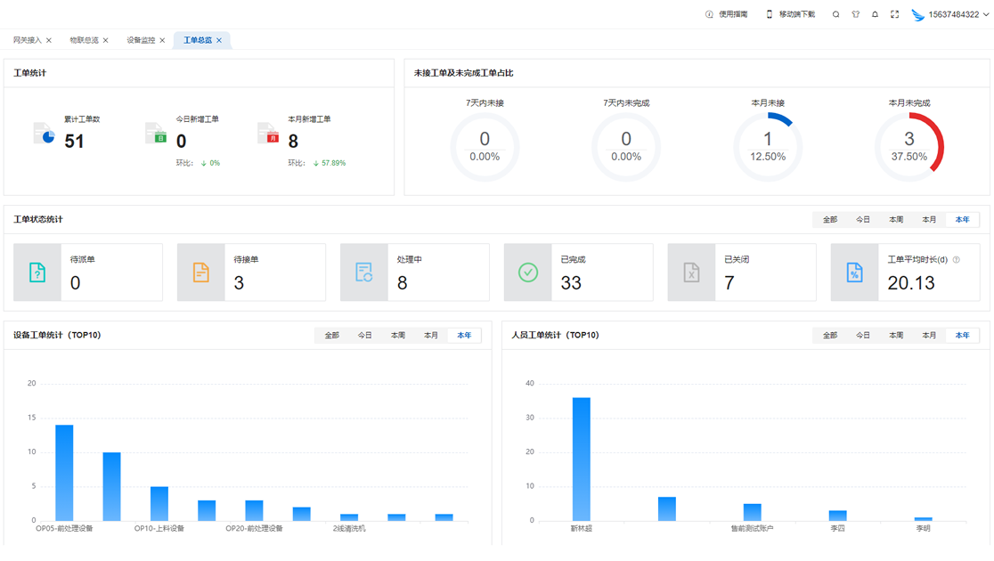
Task: Click the help icon beside 工单平均时长(d)
Action: (x=957, y=260)
